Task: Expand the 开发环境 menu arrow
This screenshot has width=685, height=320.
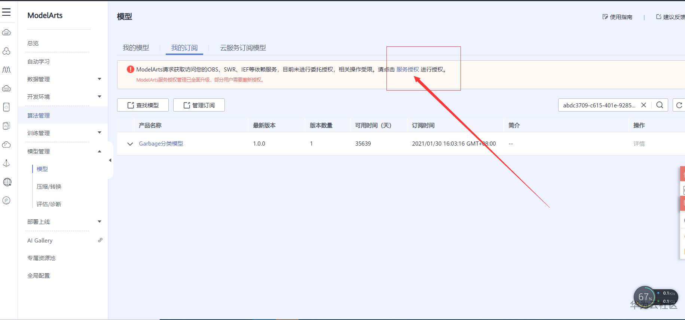Action: [x=100, y=97]
